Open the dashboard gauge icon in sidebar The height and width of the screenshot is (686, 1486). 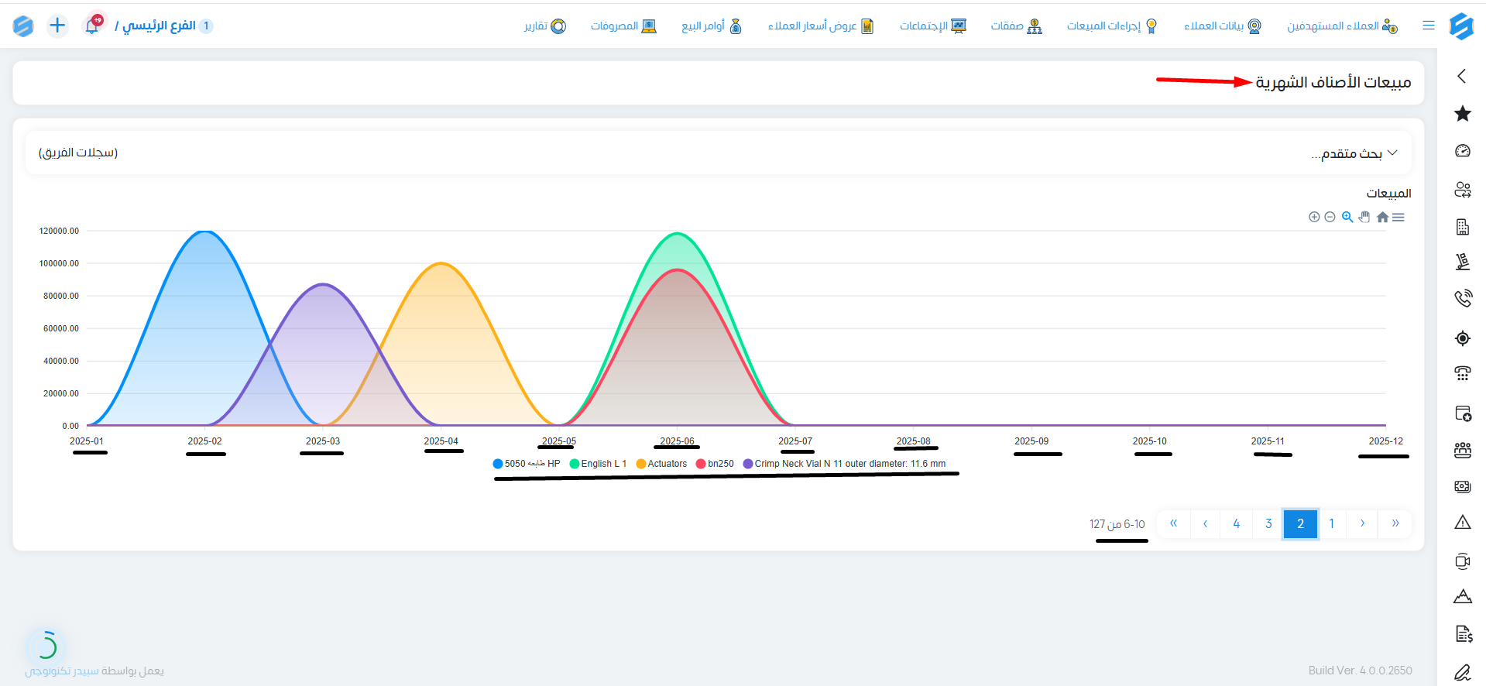click(x=1462, y=151)
